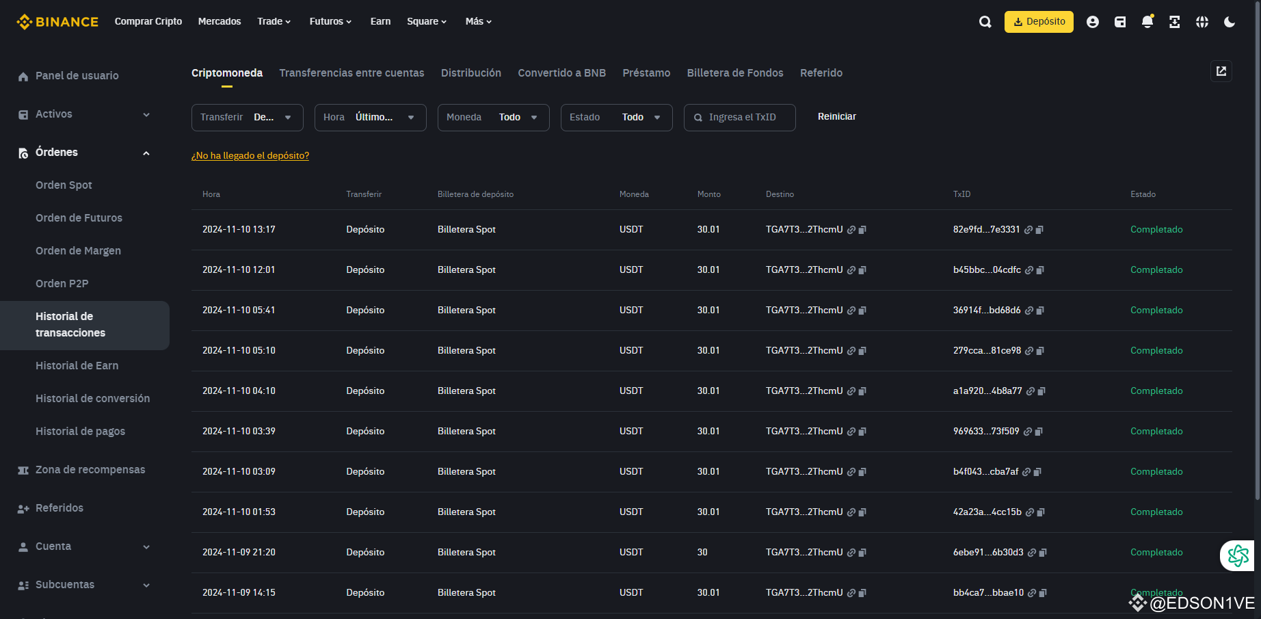The width and height of the screenshot is (1261, 619).
Task: Open Historial de Earn in sidebar
Action: [x=77, y=366]
